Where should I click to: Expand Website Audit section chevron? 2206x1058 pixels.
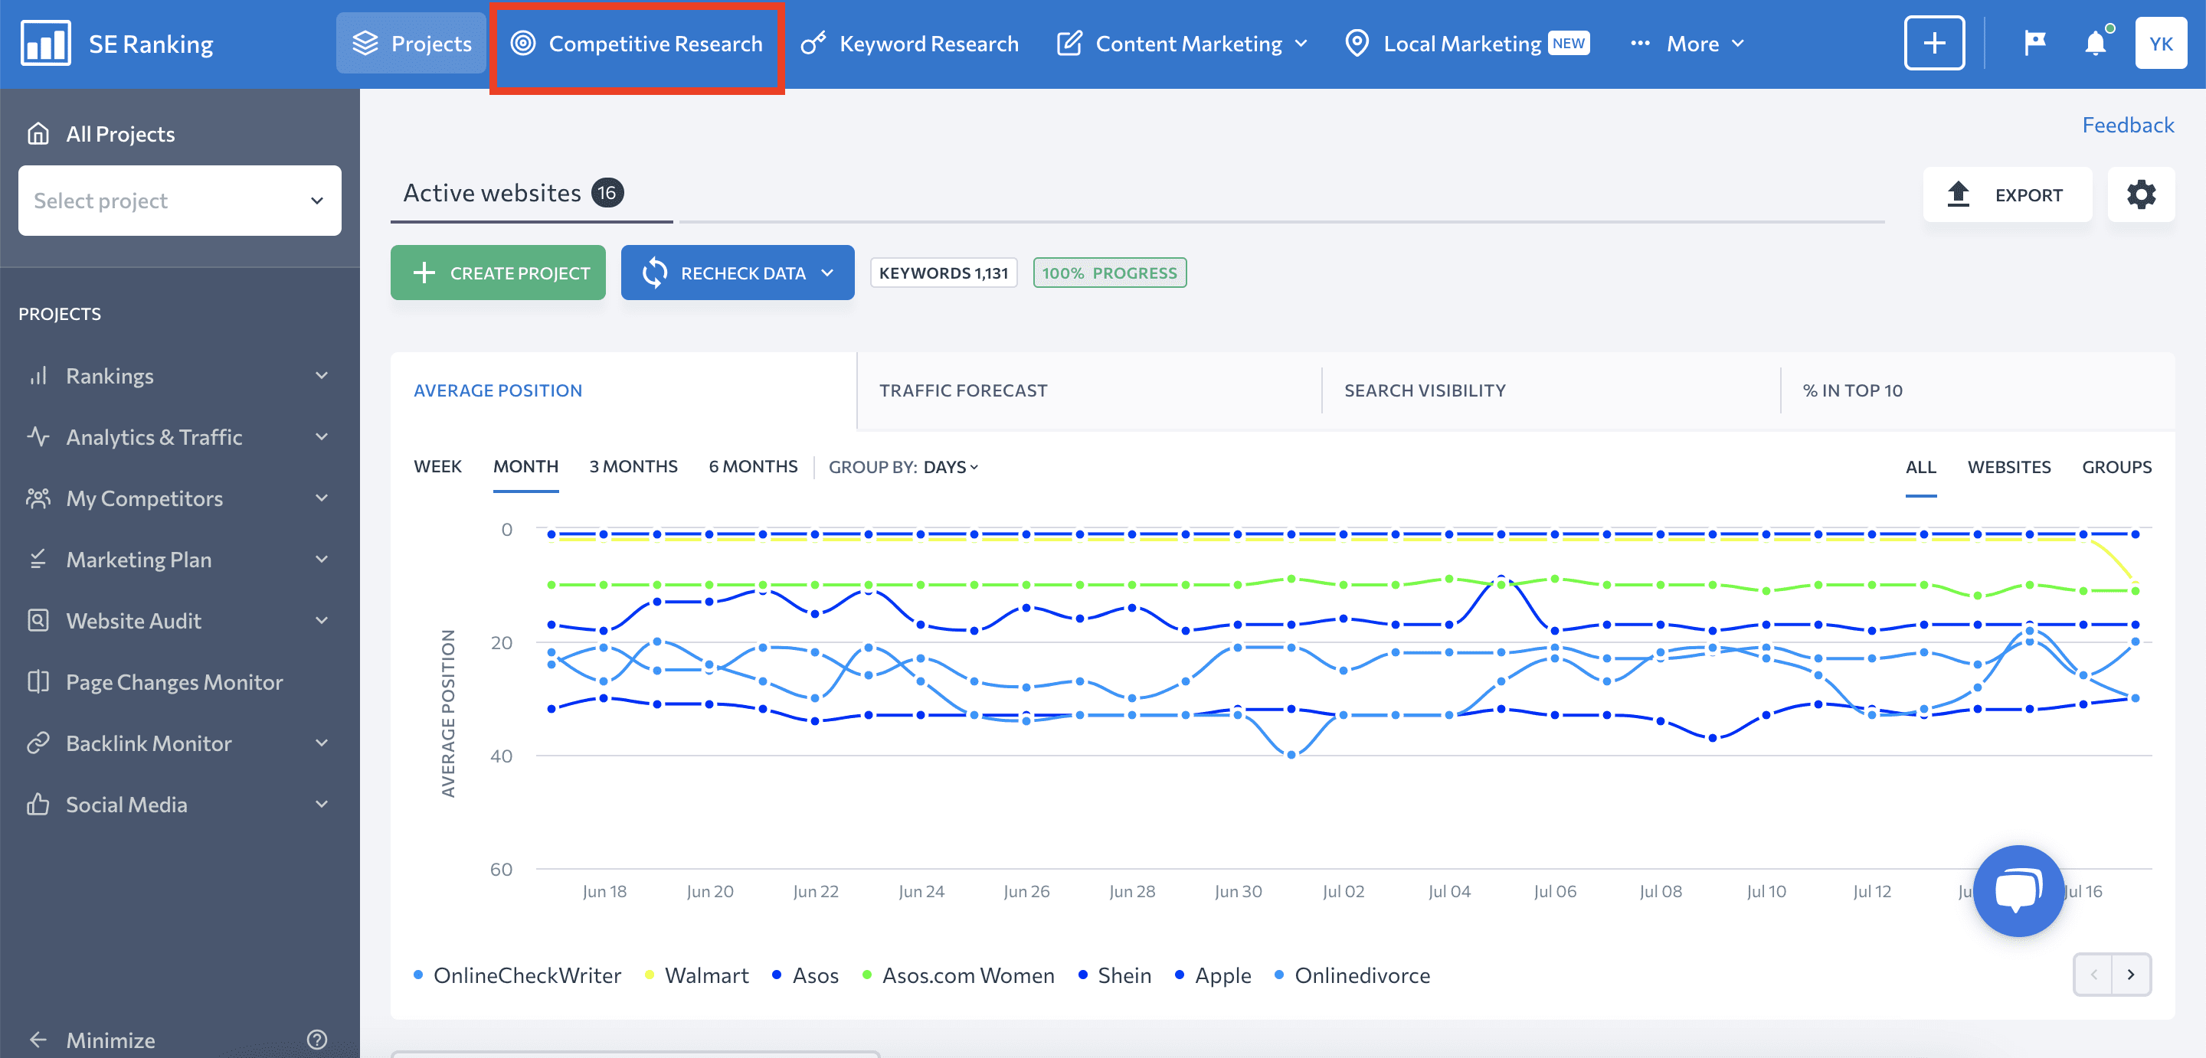pos(322,621)
